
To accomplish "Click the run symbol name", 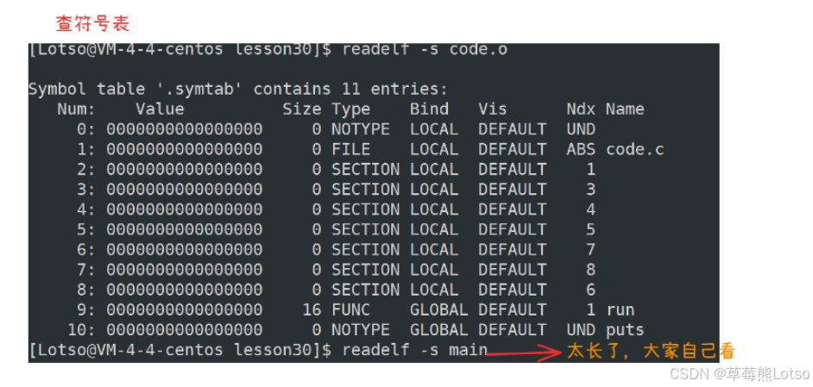I will click(621, 310).
